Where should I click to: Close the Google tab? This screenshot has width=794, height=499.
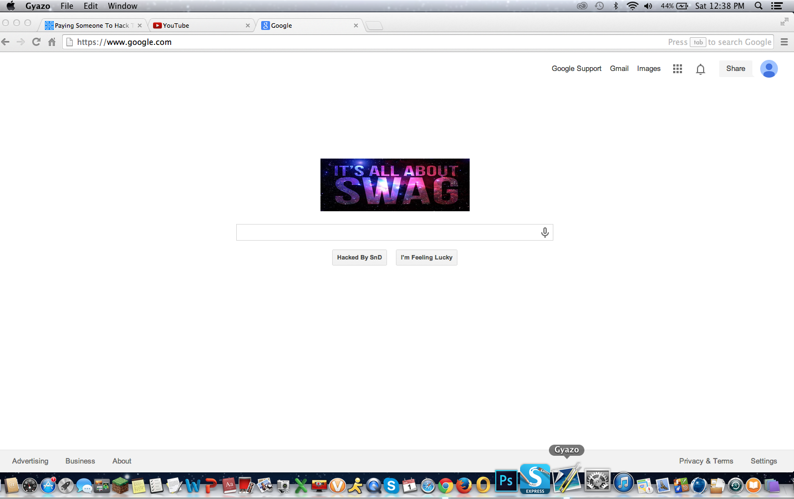[x=356, y=26]
